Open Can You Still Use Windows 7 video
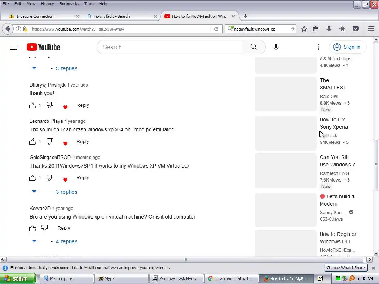The width and height of the screenshot is (379, 284). 337,161
